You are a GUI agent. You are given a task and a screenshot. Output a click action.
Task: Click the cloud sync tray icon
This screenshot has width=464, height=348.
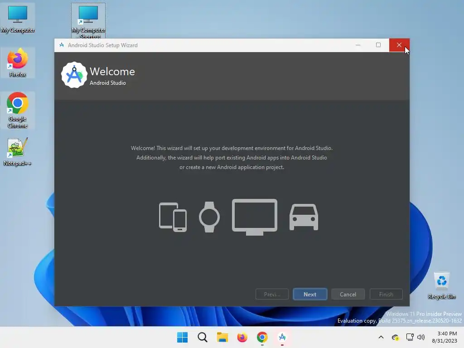(x=395, y=337)
